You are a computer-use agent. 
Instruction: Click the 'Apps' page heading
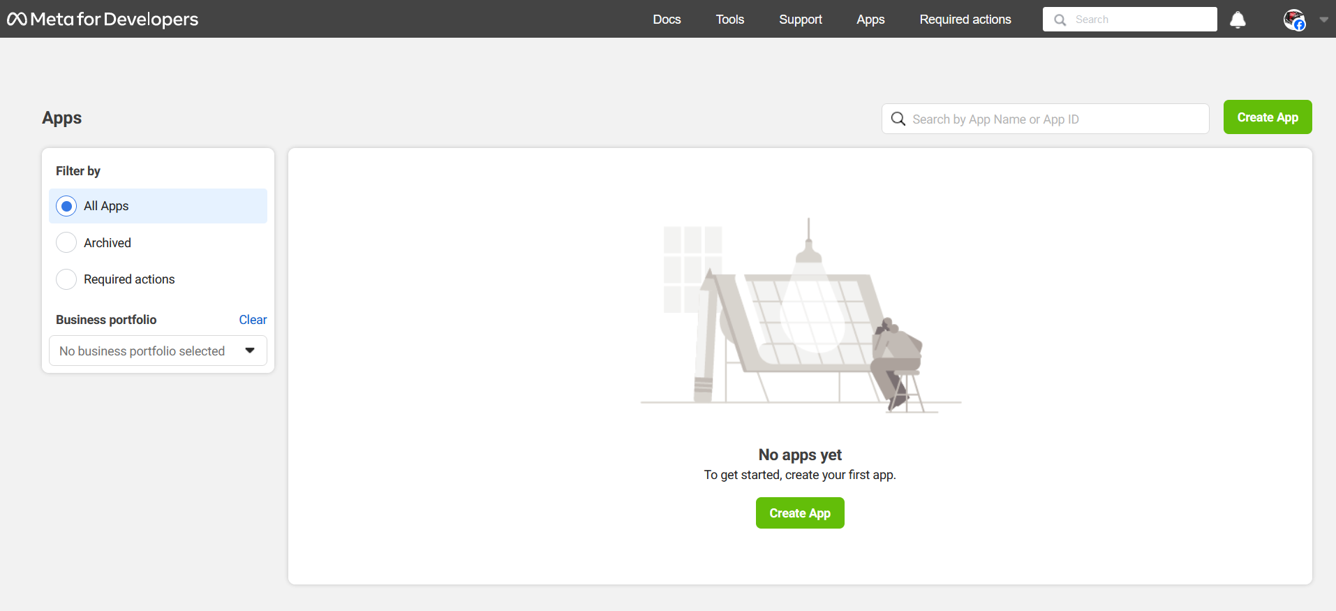pos(62,118)
